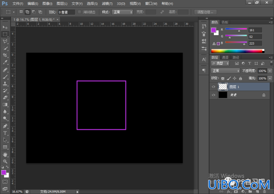Select the 图层 1 layer thumbnail

223,87
